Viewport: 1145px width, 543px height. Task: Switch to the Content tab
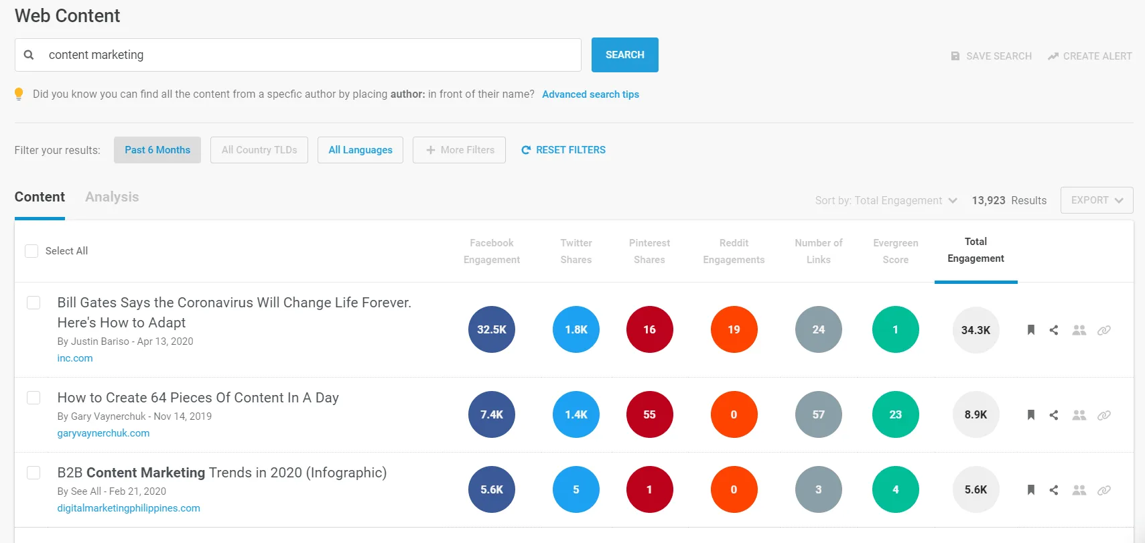pos(40,197)
